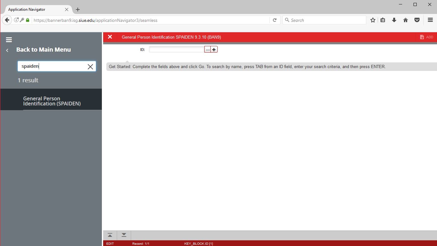Image resolution: width=437 pixels, height=246 pixels.
Task: Open ID lookup ellipsis button
Action: pos(208,50)
